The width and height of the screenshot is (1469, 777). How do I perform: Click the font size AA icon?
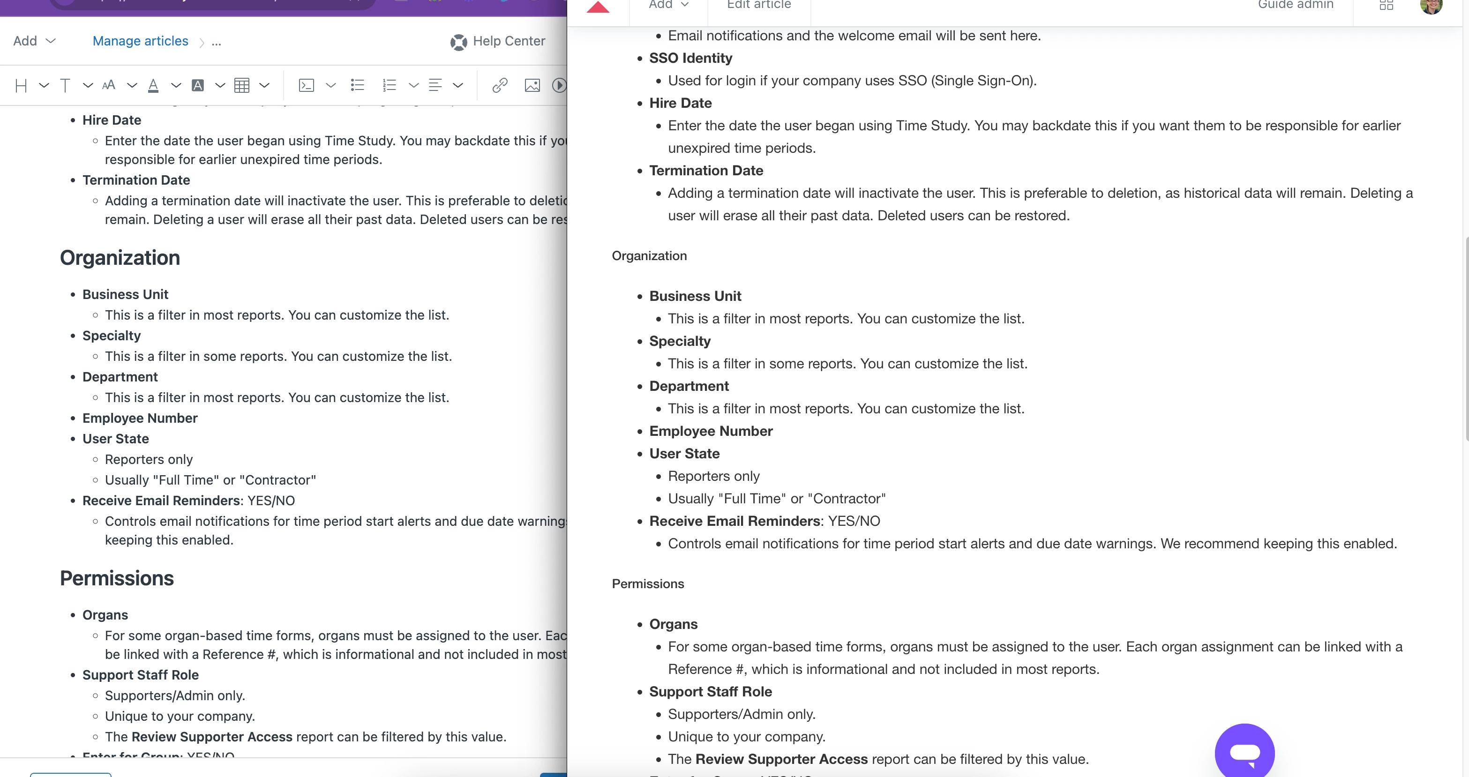(x=108, y=85)
